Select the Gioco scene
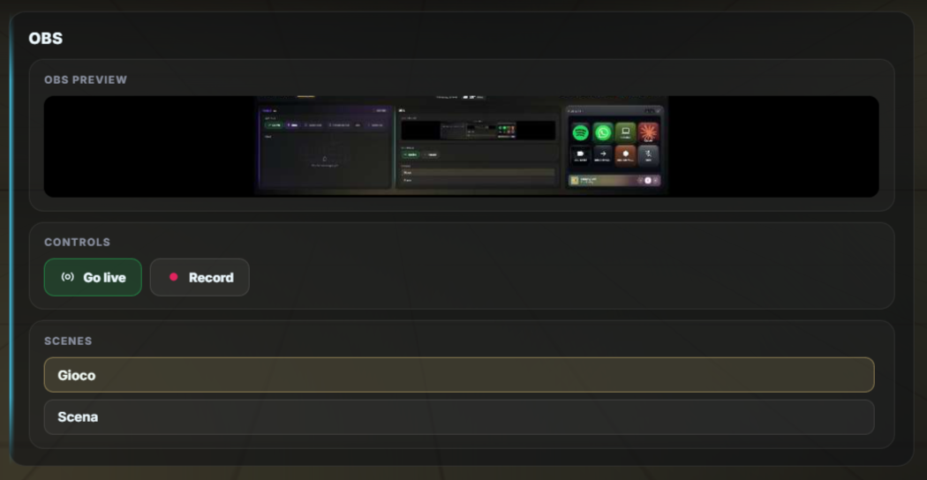 pos(459,375)
